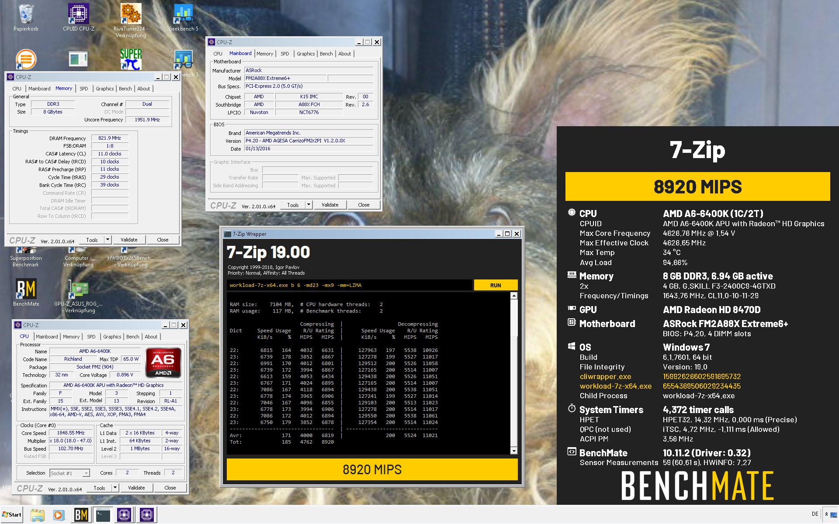
Task: Switch to BenchMate in the taskbar
Action: pyautogui.click(x=81, y=515)
